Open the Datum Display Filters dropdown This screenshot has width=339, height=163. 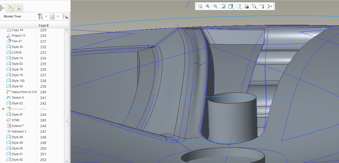click(x=254, y=6)
